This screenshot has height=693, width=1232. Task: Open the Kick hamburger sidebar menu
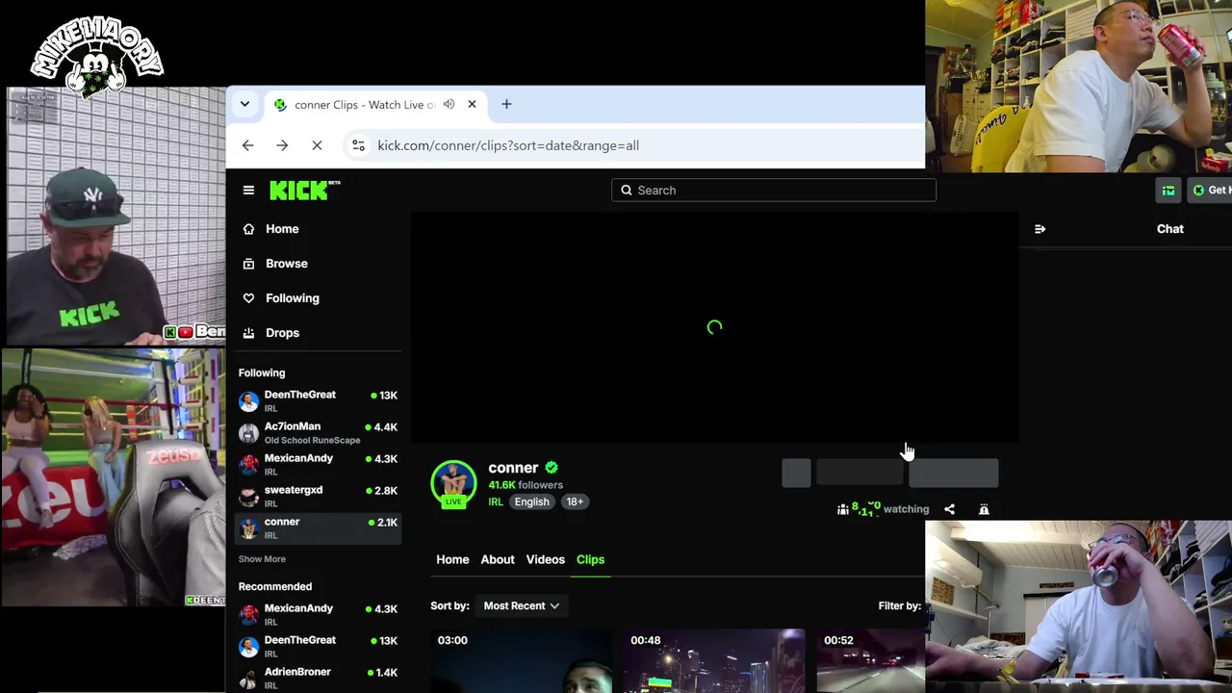pos(248,191)
